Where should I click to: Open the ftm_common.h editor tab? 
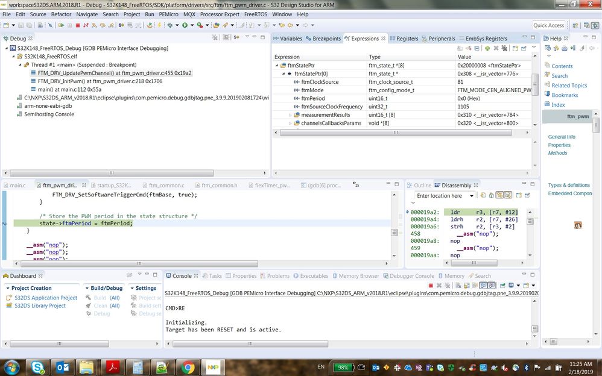point(216,186)
